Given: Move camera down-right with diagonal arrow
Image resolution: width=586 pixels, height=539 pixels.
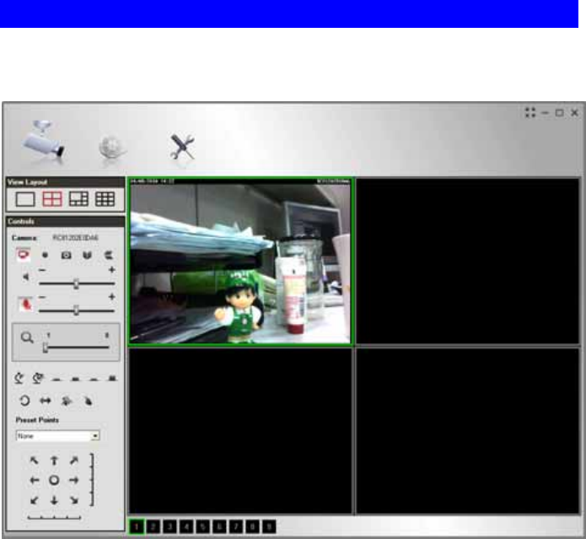Looking at the screenshot, I should 74,500.
